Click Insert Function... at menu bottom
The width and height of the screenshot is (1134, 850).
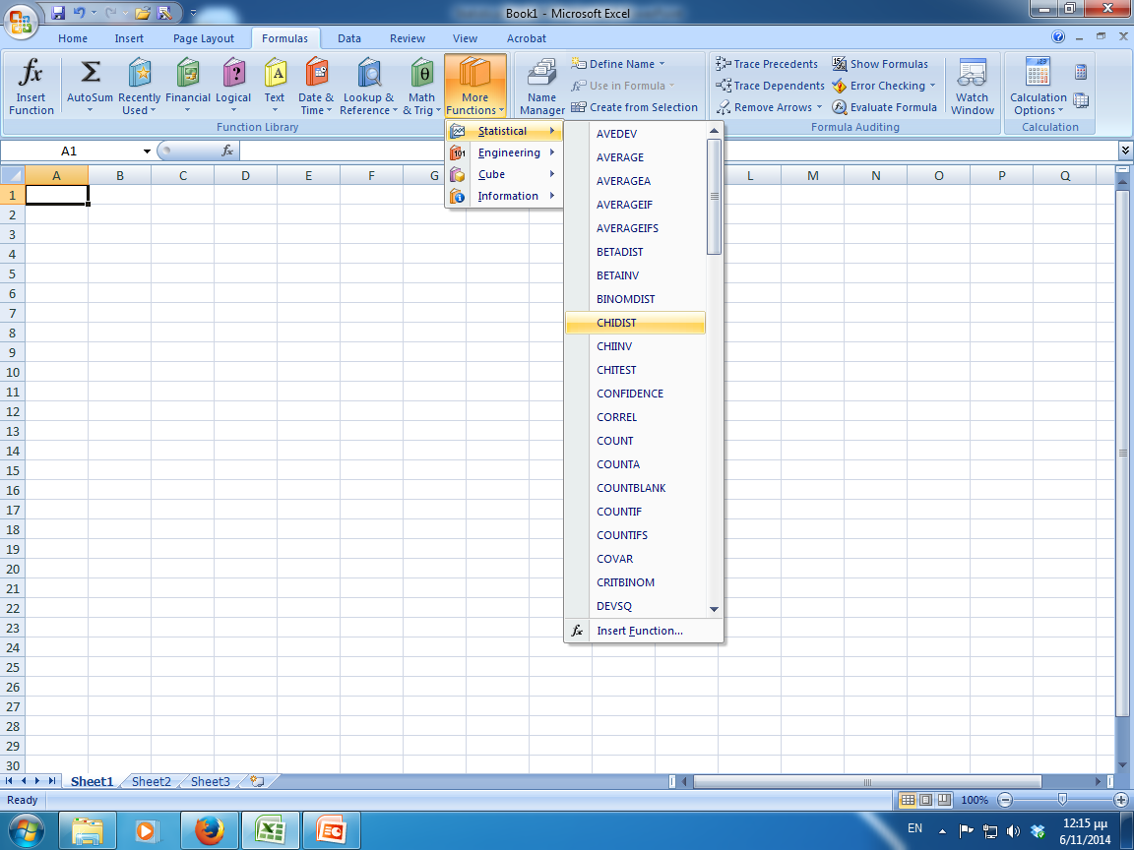tap(644, 631)
